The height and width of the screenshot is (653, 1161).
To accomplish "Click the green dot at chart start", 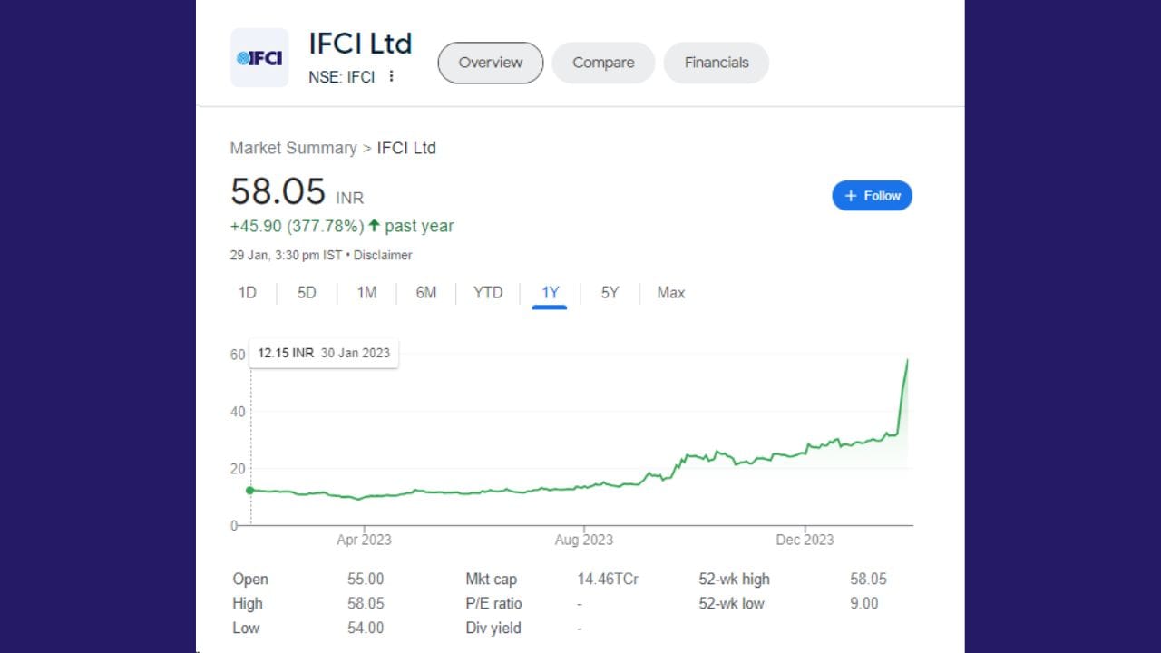I will point(250,490).
